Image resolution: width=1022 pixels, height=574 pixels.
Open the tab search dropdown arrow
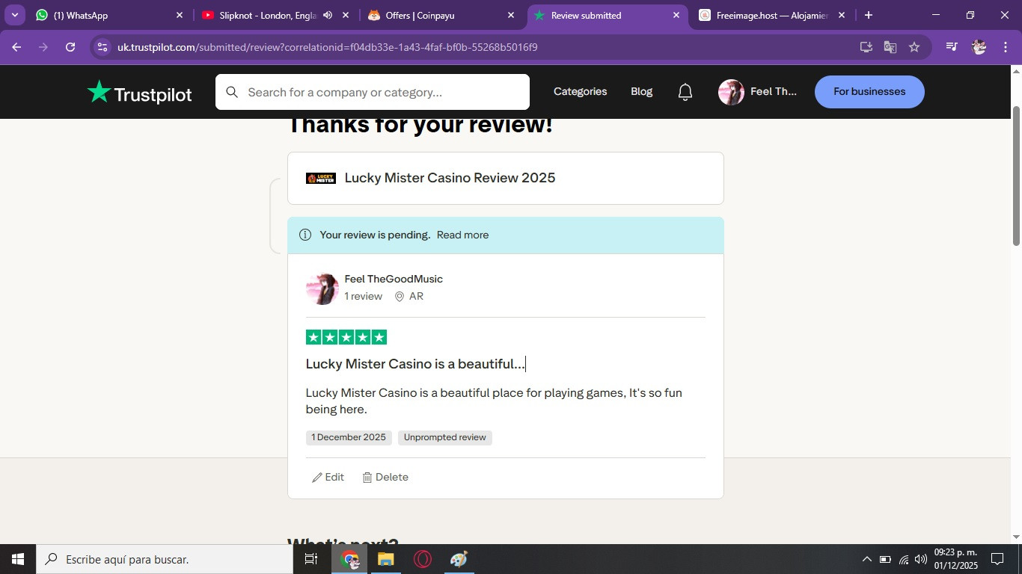point(14,15)
